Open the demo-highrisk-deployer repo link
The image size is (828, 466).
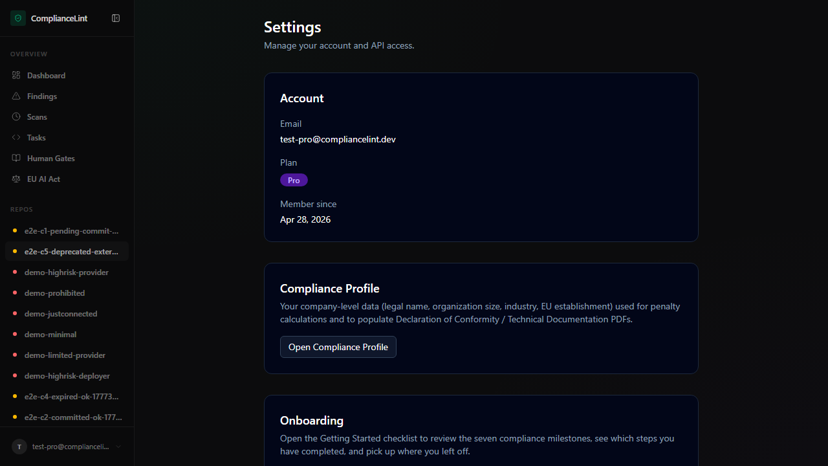67,376
